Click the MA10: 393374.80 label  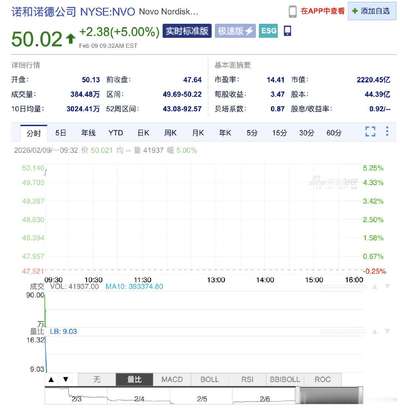point(134,286)
